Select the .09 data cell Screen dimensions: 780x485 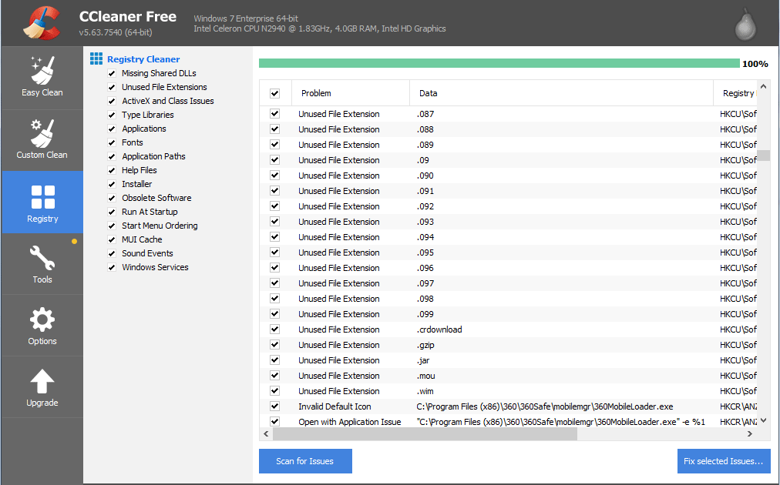pos(423,160)
